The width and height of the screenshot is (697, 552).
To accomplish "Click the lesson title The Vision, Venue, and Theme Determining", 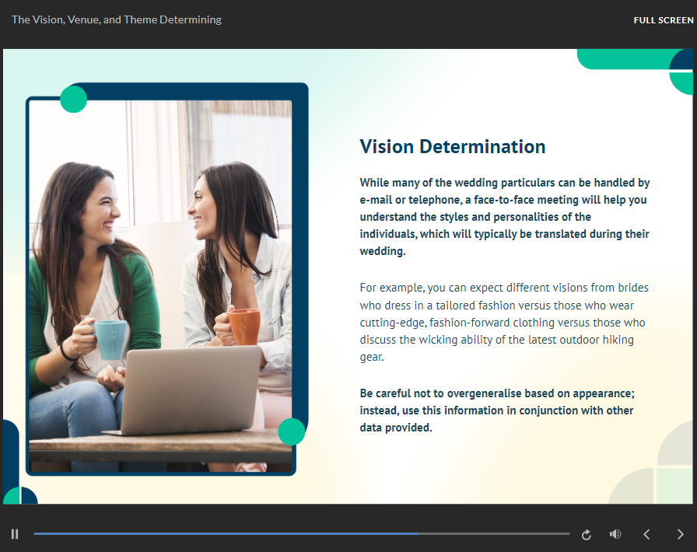I will [x=117, y=19].
